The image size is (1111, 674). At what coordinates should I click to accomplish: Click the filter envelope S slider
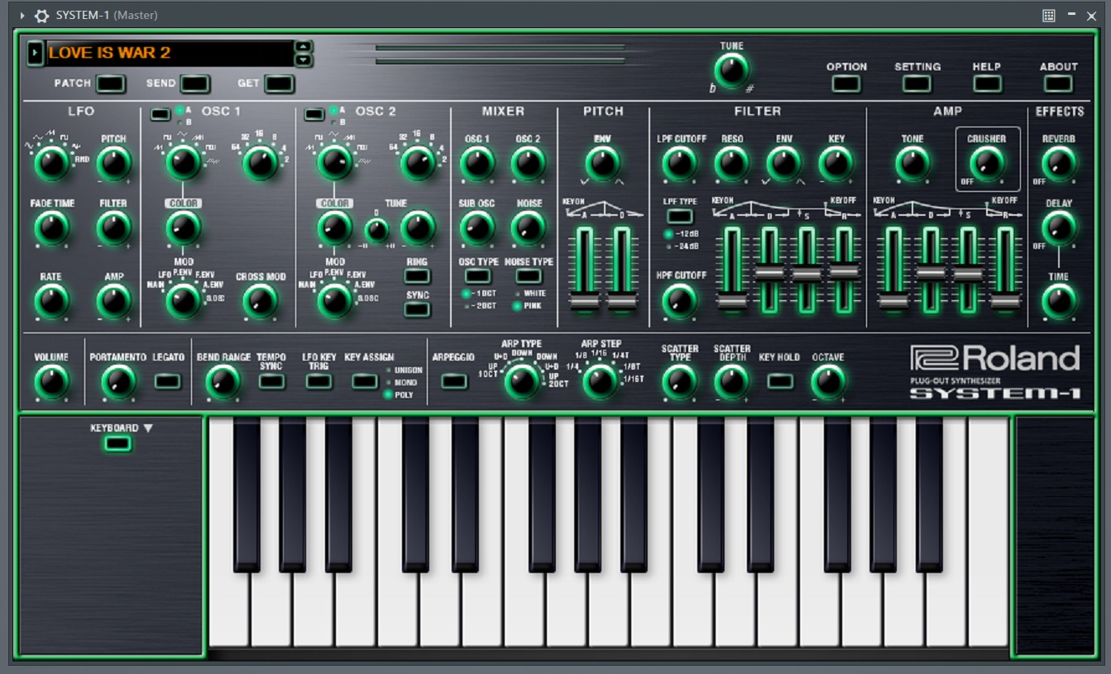point(807,274)
